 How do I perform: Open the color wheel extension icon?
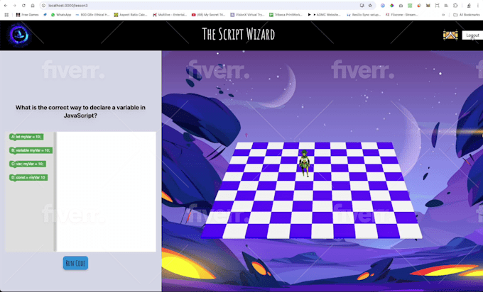[391, 6]
